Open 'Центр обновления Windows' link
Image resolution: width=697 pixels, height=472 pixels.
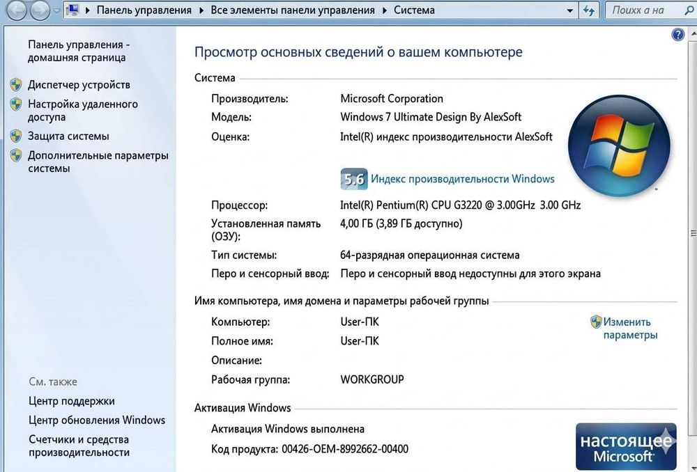[97, 420]
